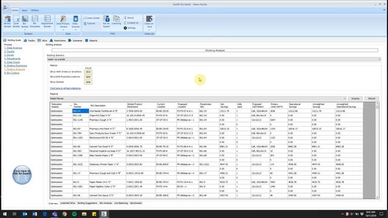
Task: Switch to the Utilities ribbon tab
Action: [x=35, y=10]
